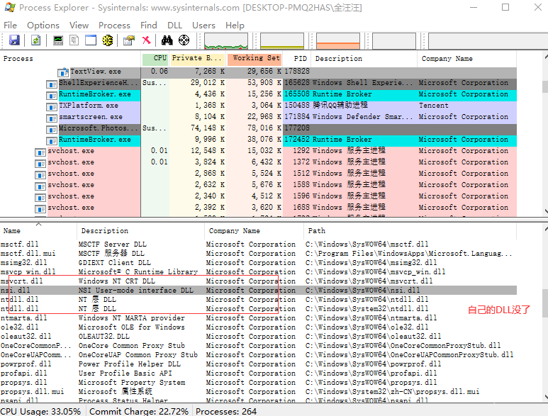Click lower DLL pane scroll-down arrow
Screen dimensions: 548x416
point(546,397)
